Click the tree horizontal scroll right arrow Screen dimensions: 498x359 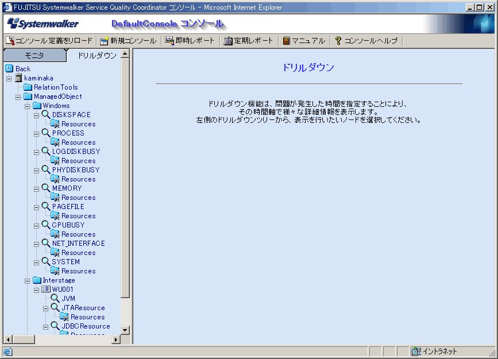point(116,339)
